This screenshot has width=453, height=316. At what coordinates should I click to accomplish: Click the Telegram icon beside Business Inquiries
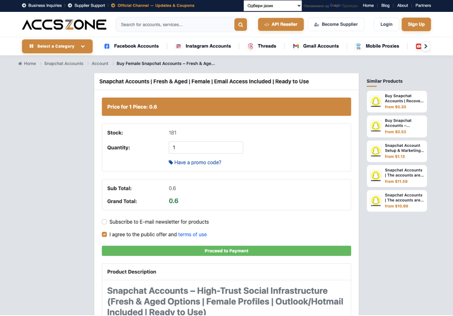coord(24,6)
